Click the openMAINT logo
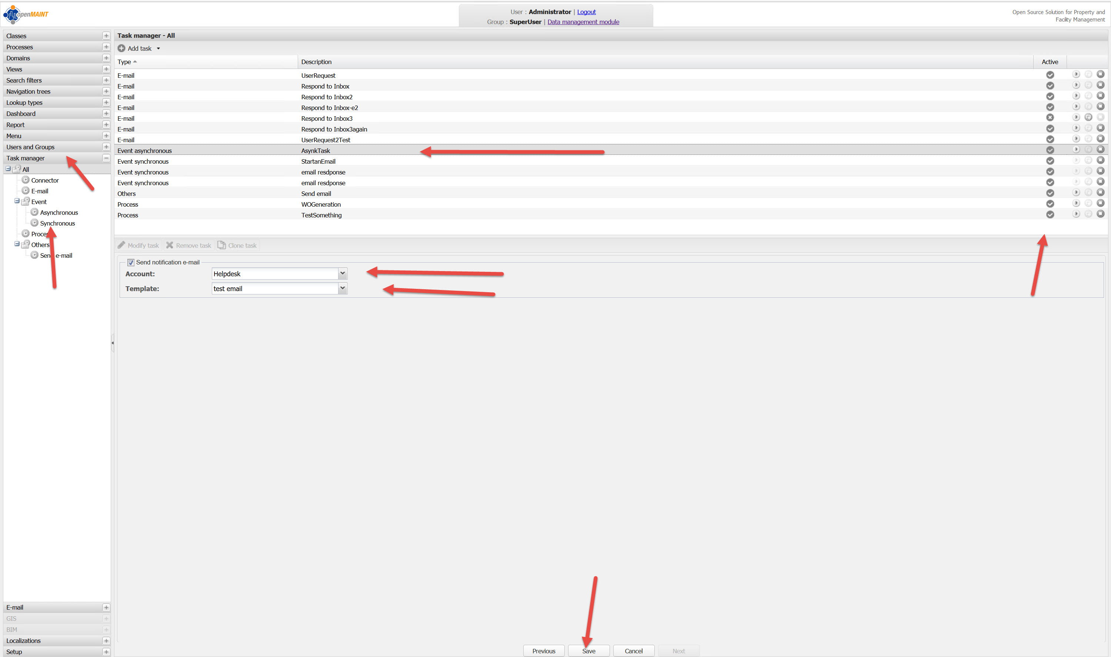The image size is (1111, 657). click(26, 14)
